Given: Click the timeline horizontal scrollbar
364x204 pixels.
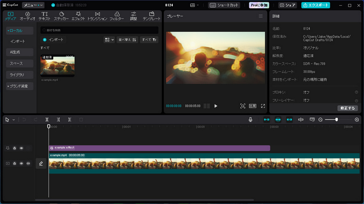Looking at the screenshot, I should (x=145, y=200).
